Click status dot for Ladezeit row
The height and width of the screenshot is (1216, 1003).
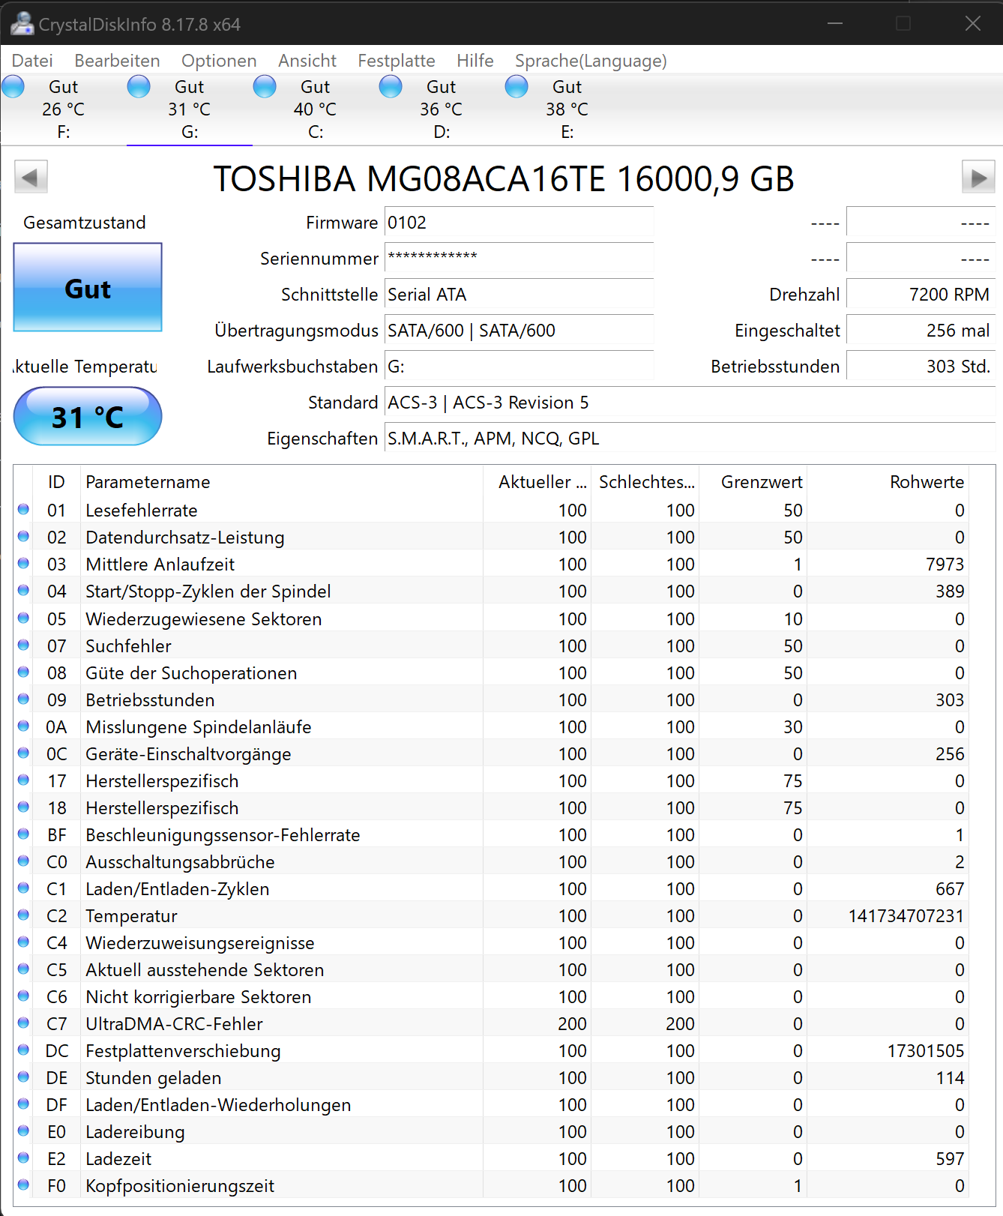(x=23, y=1158)
